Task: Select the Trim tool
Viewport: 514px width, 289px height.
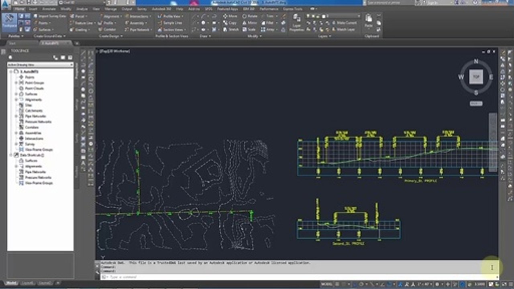Action: pyautogui.click(x=268, y=16)
